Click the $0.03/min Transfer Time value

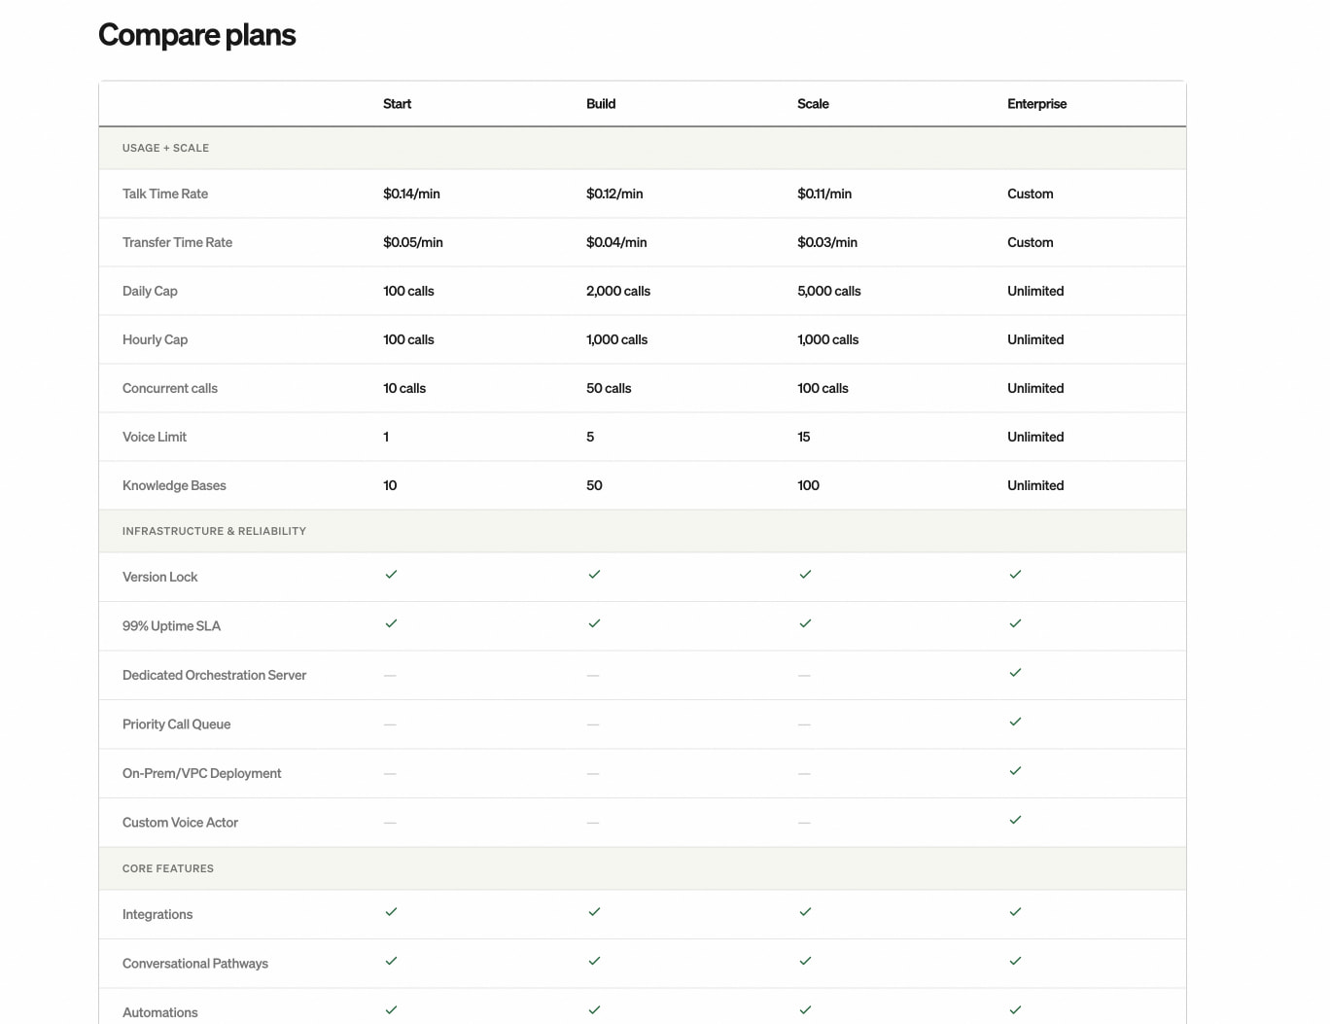point(827,242)
